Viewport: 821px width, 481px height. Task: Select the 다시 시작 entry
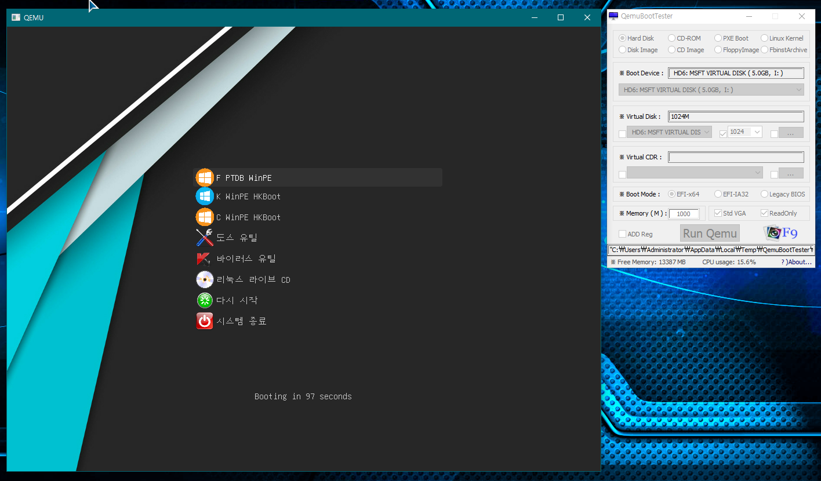tap(237, 300)
